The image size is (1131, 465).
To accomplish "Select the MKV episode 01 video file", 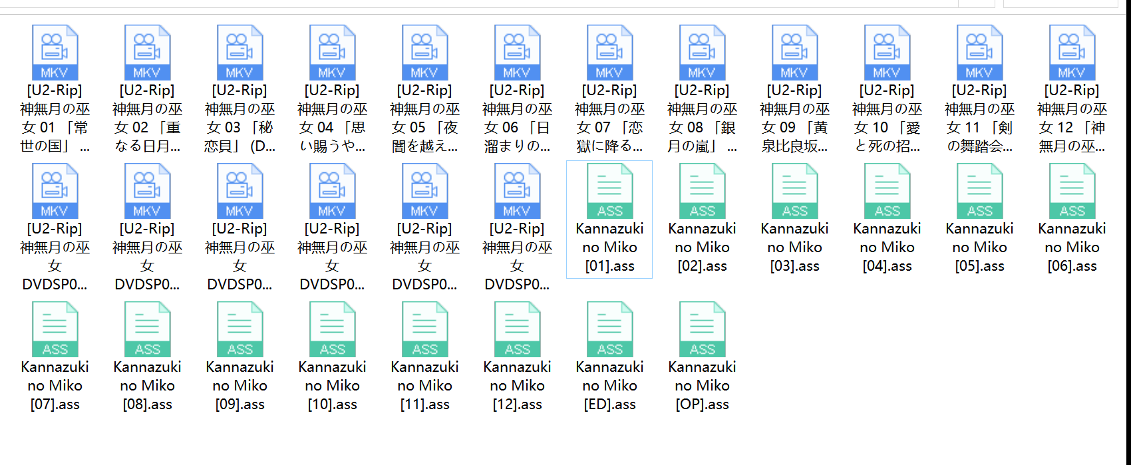I will tap(55, 53).
